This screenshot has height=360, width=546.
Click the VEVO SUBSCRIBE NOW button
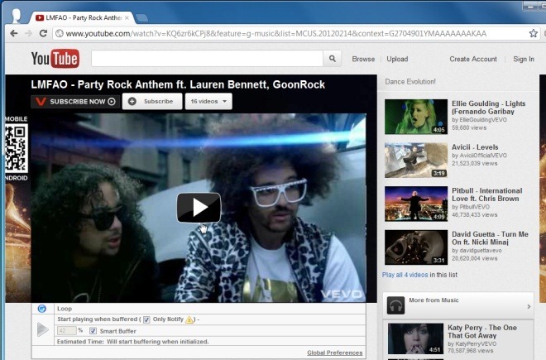75,102
